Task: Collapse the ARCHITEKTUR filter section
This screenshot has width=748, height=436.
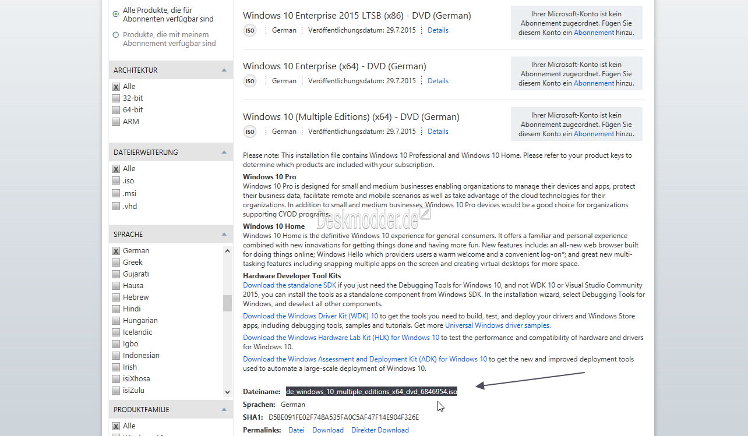Action: click(224, 70)
